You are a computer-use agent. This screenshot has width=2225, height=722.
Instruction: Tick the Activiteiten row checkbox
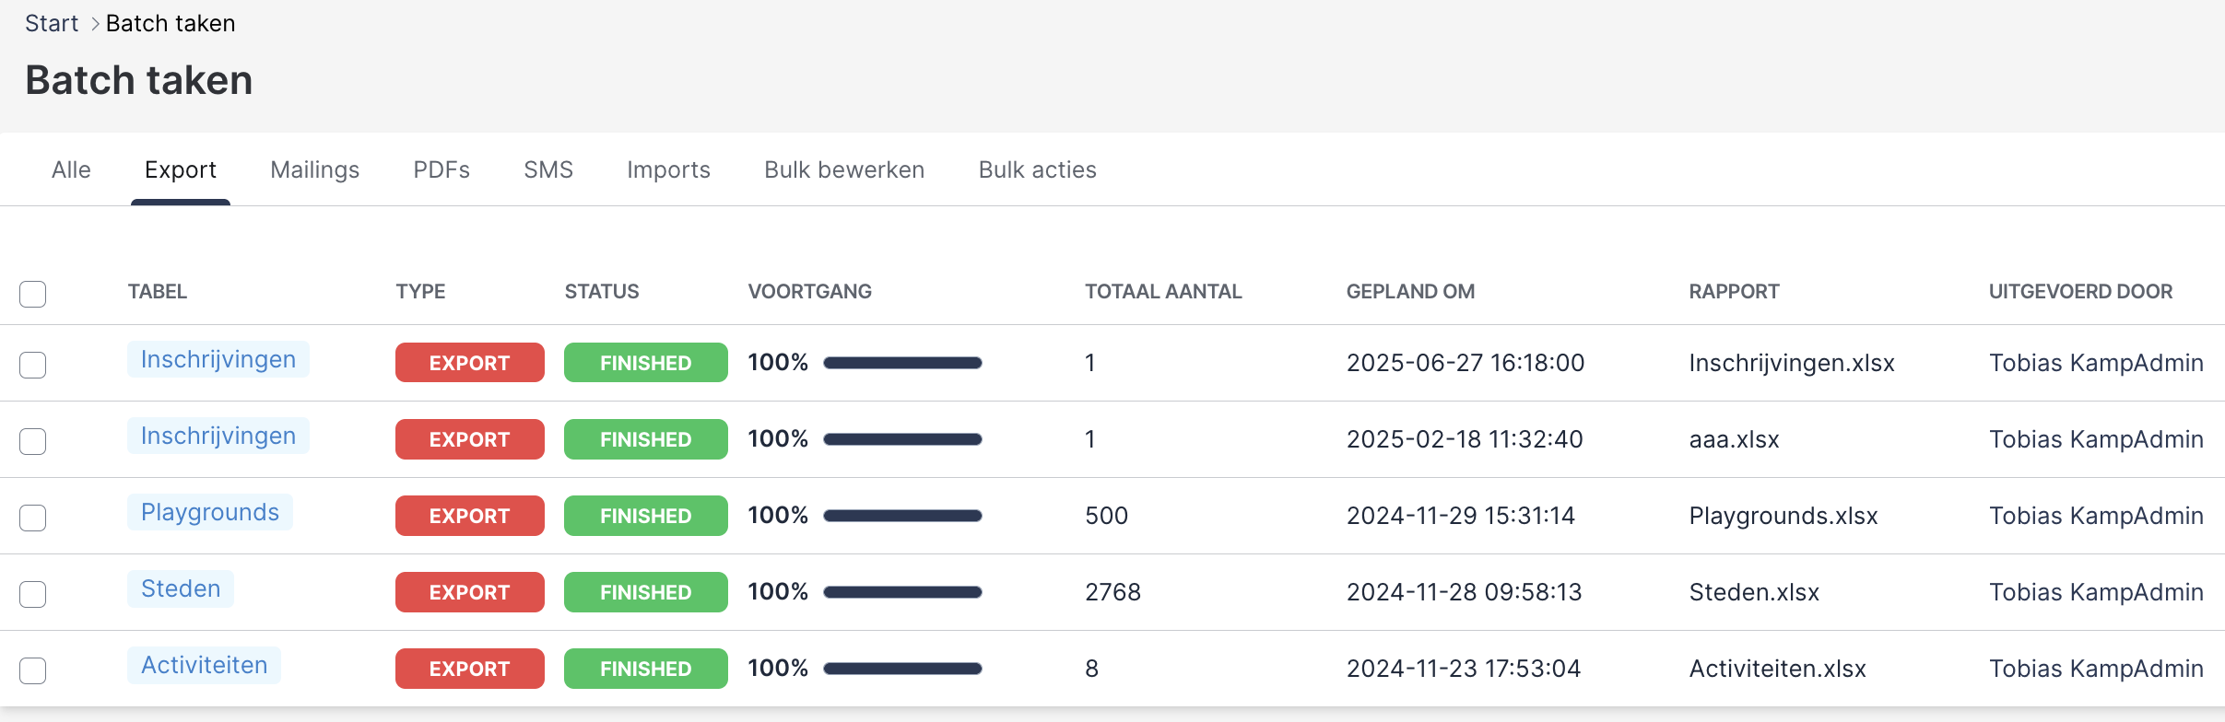pos(33,670)
